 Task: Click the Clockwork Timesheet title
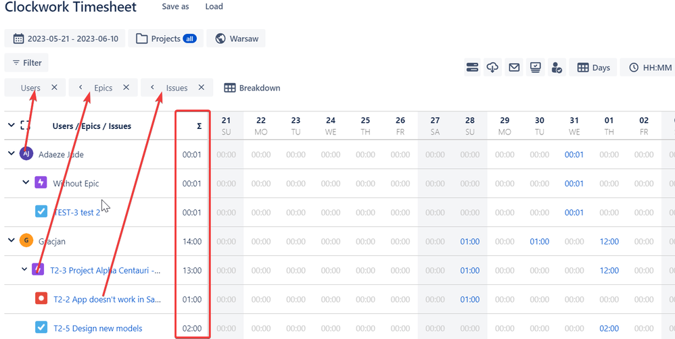70,7
